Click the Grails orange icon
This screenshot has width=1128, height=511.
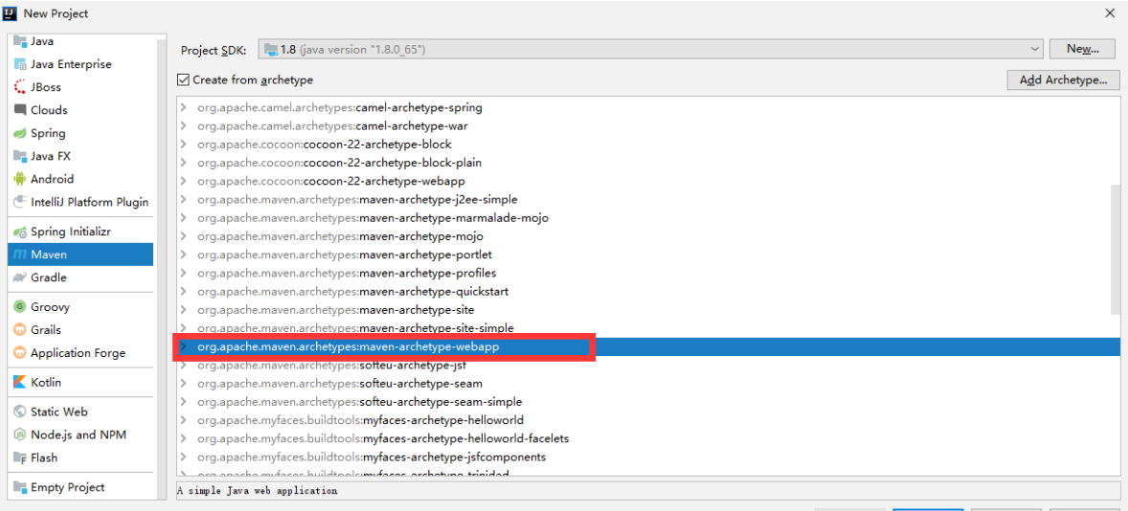coord(19,330)
